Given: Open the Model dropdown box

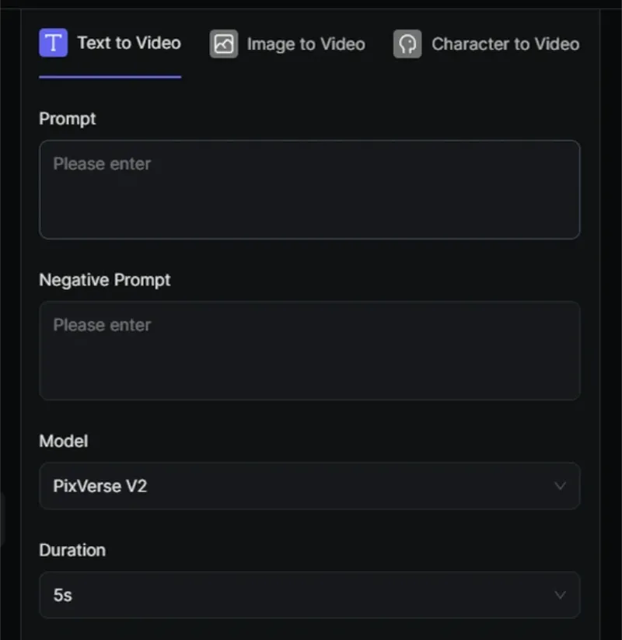Looking at the screenshot, I should pyautogui.click(x=309, y=486).
